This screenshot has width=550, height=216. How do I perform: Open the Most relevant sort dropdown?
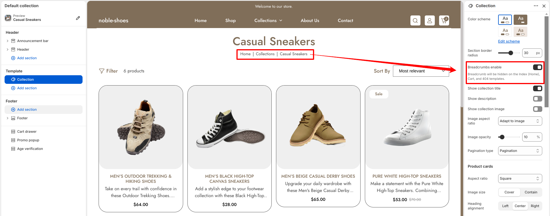pyautogui.click(x=421, y=71)
